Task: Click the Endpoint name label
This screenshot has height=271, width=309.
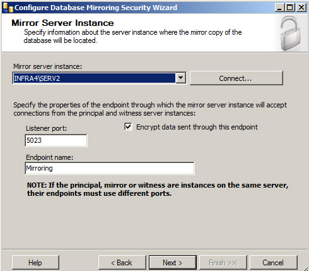Action: [x=49, y=157]
